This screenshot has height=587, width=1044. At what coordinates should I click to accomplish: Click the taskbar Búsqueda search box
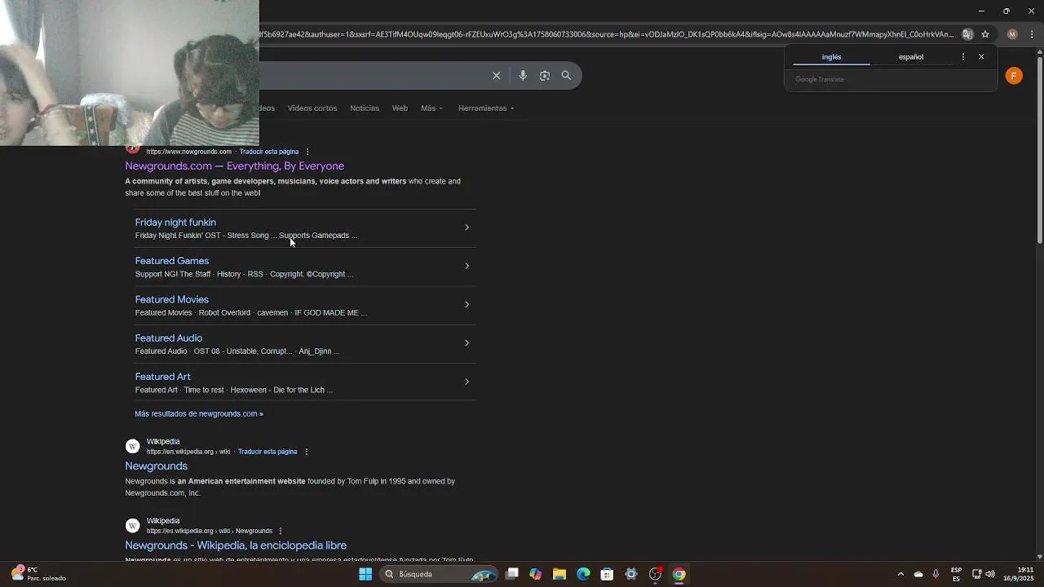(439, 574)
